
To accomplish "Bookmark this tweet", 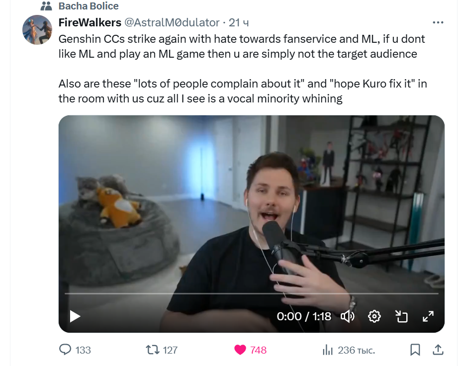I will [415, 350].
